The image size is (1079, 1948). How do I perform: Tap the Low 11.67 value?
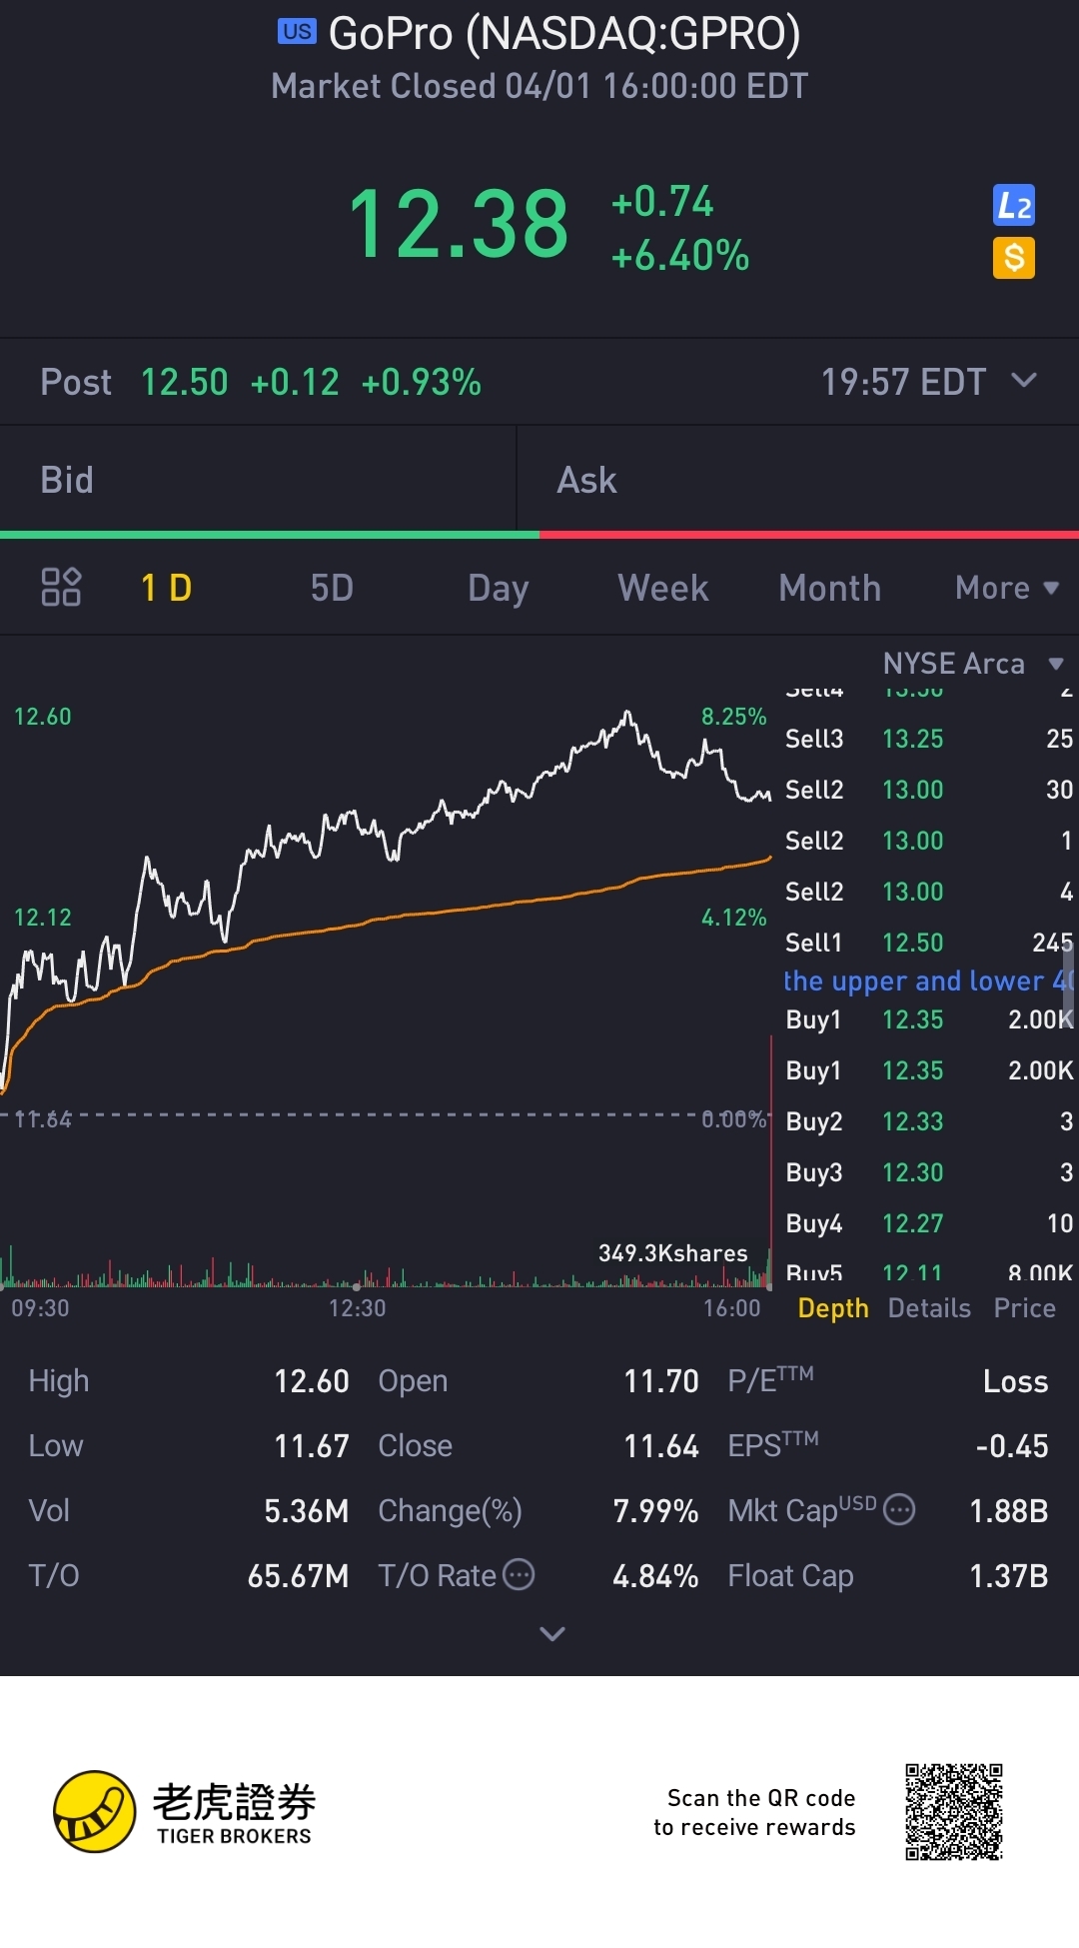point(311,1446)
